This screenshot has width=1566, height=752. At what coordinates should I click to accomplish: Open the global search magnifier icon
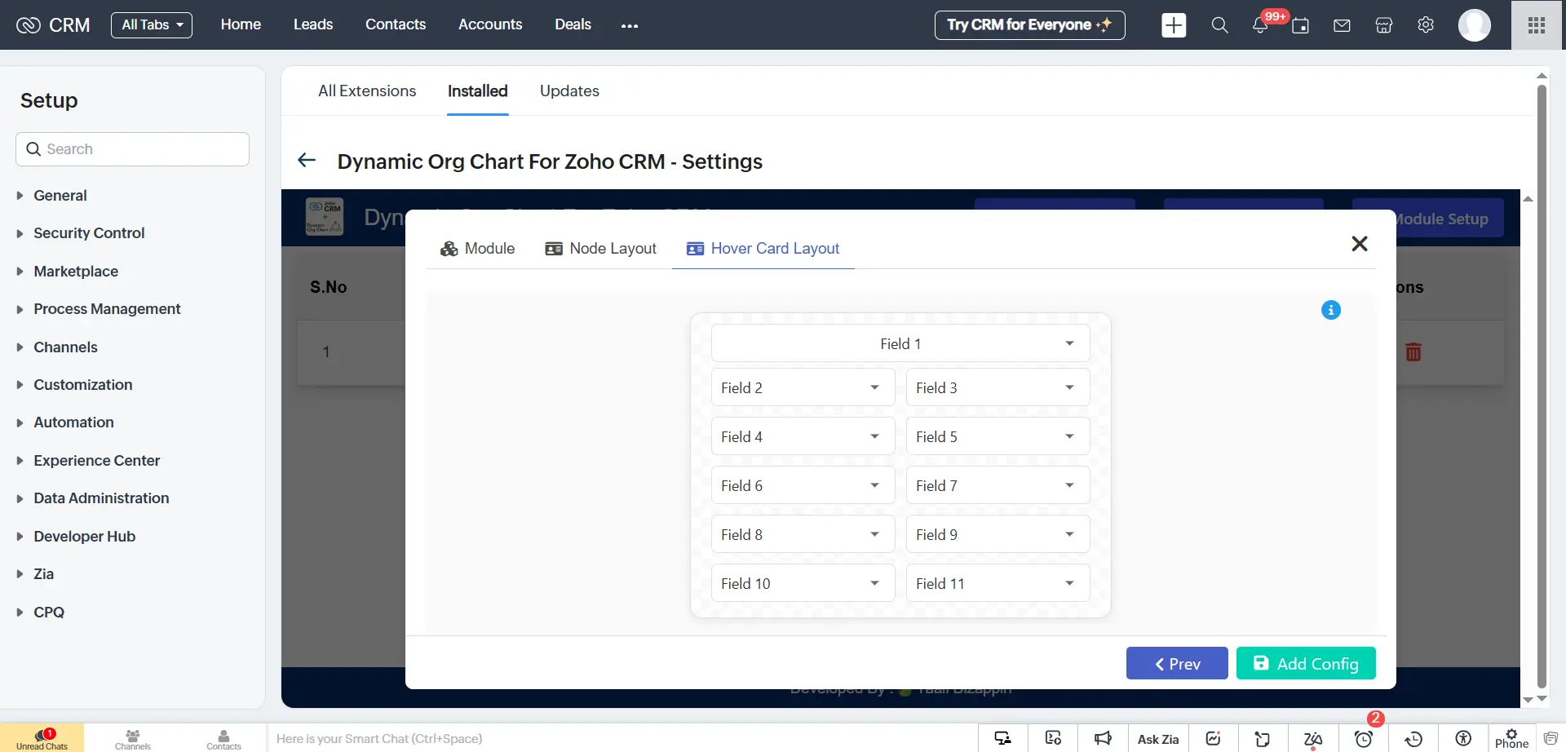(x=1219, y=25)
